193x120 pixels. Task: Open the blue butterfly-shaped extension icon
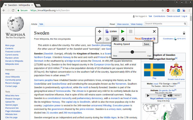[x=179, y=10]
